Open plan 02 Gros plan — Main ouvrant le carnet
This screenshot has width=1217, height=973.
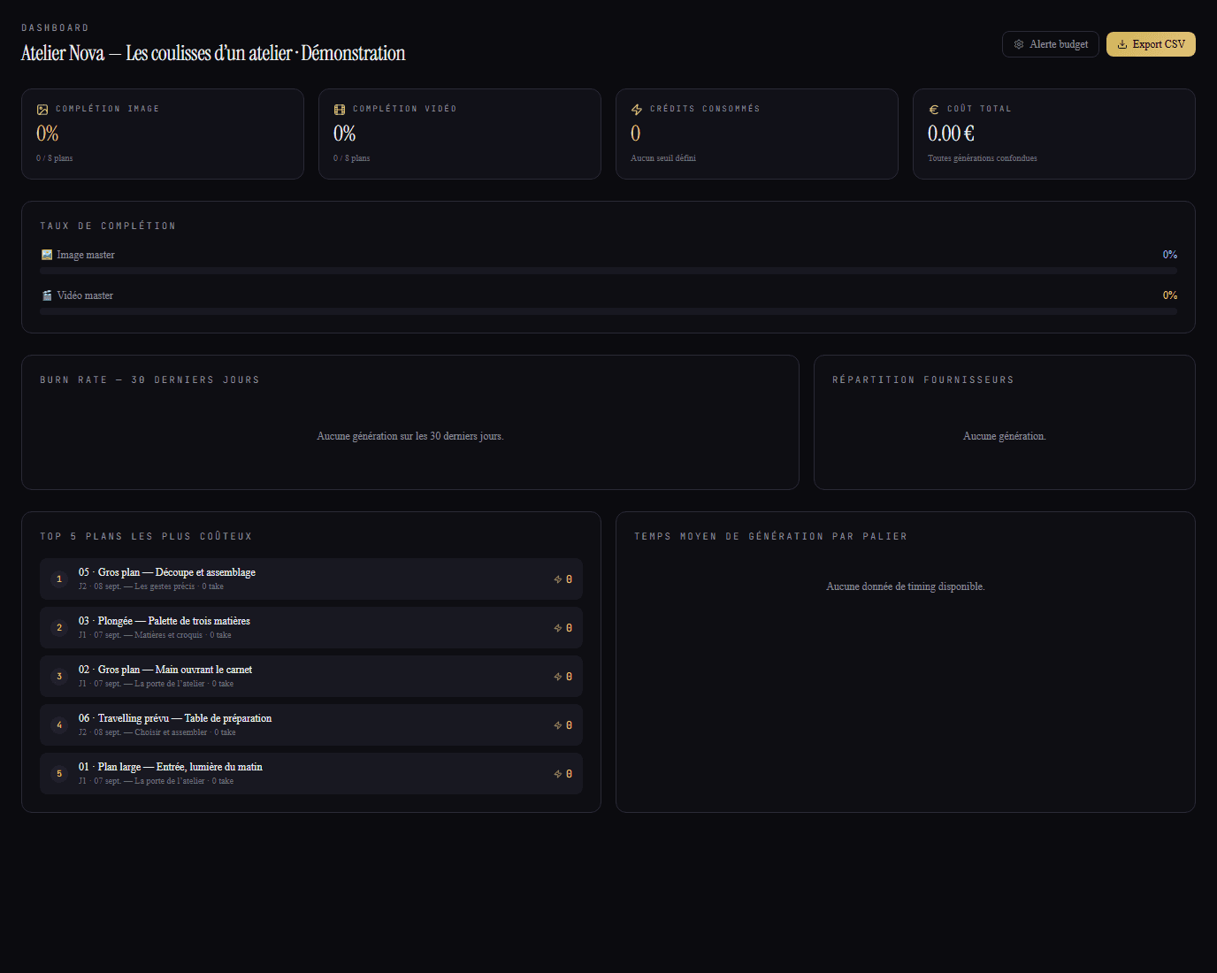pyautogui.click(x=311, y=676)
